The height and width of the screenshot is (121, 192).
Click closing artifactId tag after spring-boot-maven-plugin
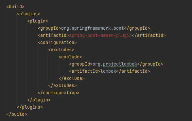pyautogui.click(x=149, y=36)
